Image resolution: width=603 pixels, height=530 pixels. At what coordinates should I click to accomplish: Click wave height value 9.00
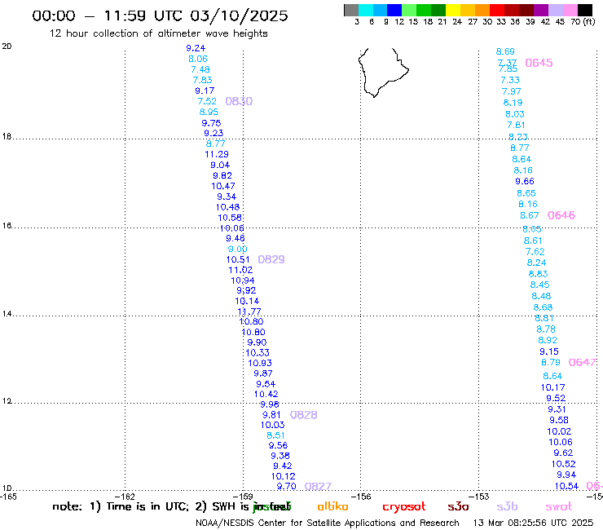point(237,249)
